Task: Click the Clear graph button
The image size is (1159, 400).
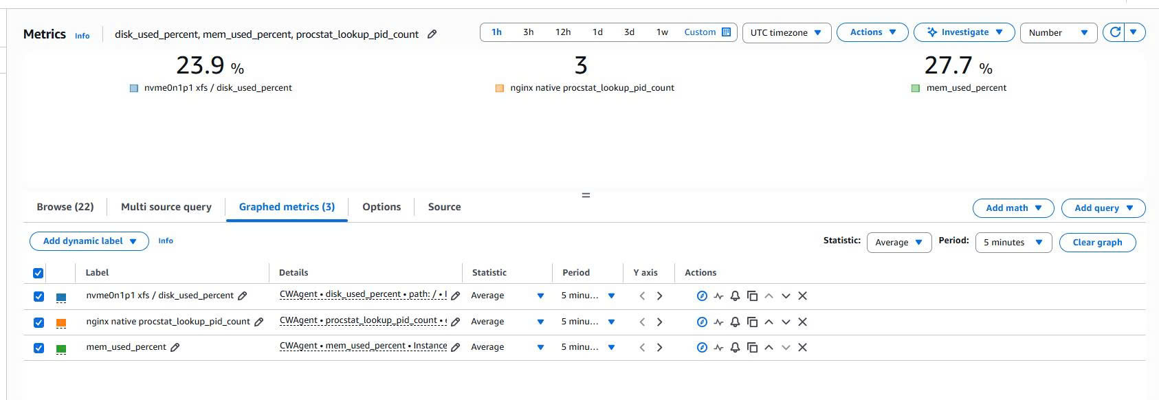Action: pos(1097,243)
